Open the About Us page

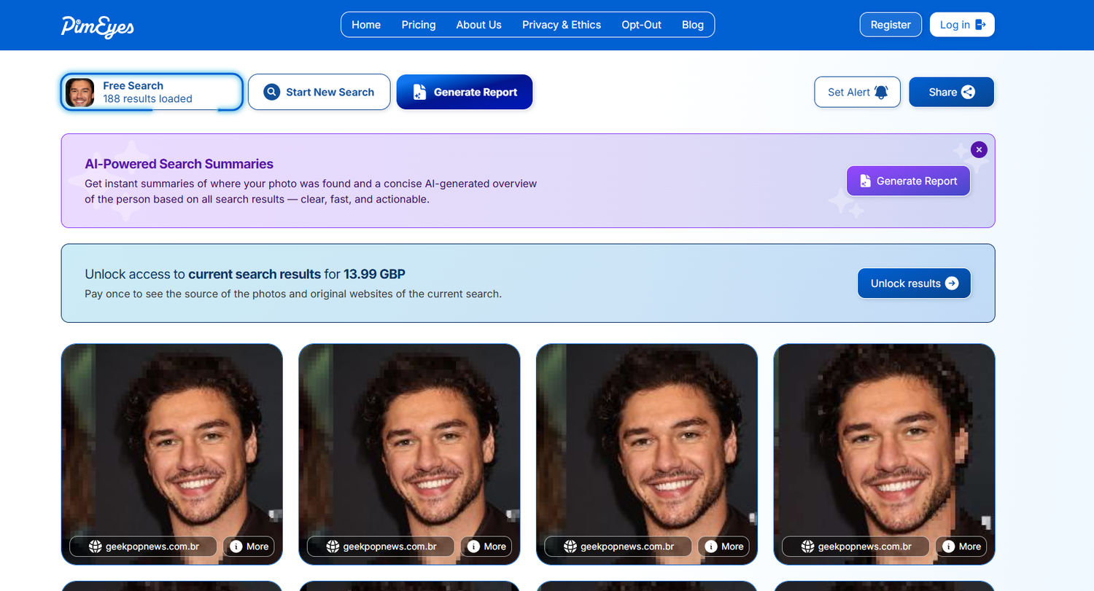[478, 25]
